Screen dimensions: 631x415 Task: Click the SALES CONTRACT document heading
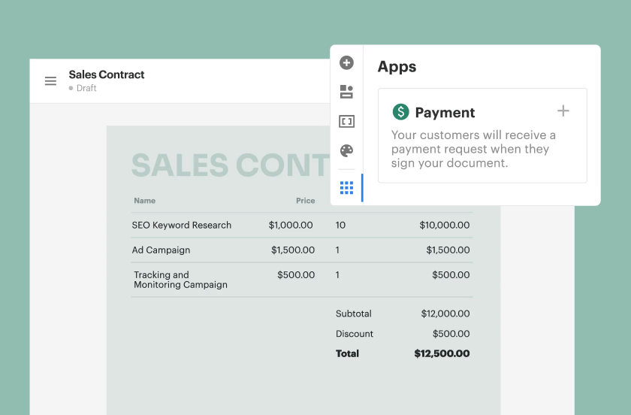[230, 165]
